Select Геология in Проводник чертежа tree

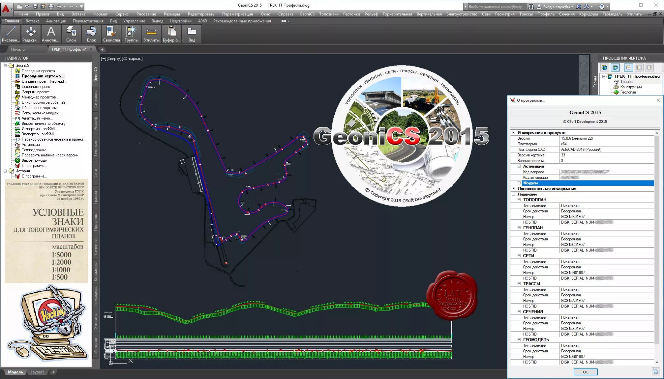point(628,92)
